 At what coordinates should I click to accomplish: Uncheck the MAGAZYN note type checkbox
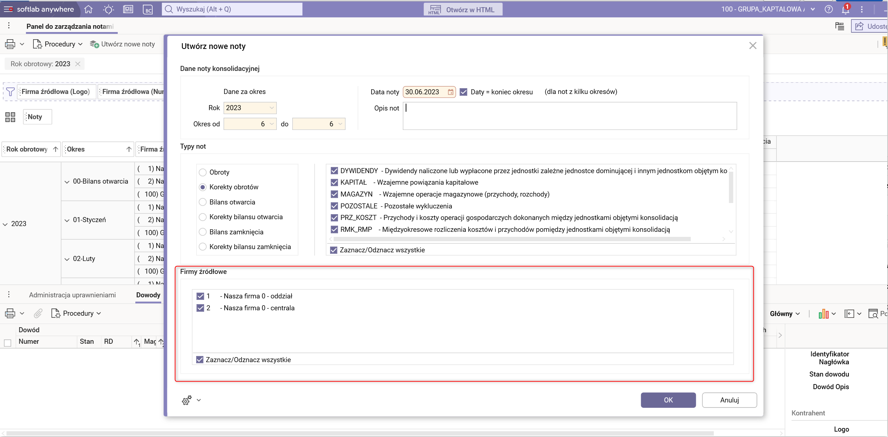click(334, 194)
